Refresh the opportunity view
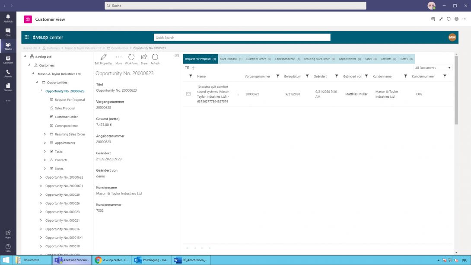471x265 pixels. click(155, 59)
